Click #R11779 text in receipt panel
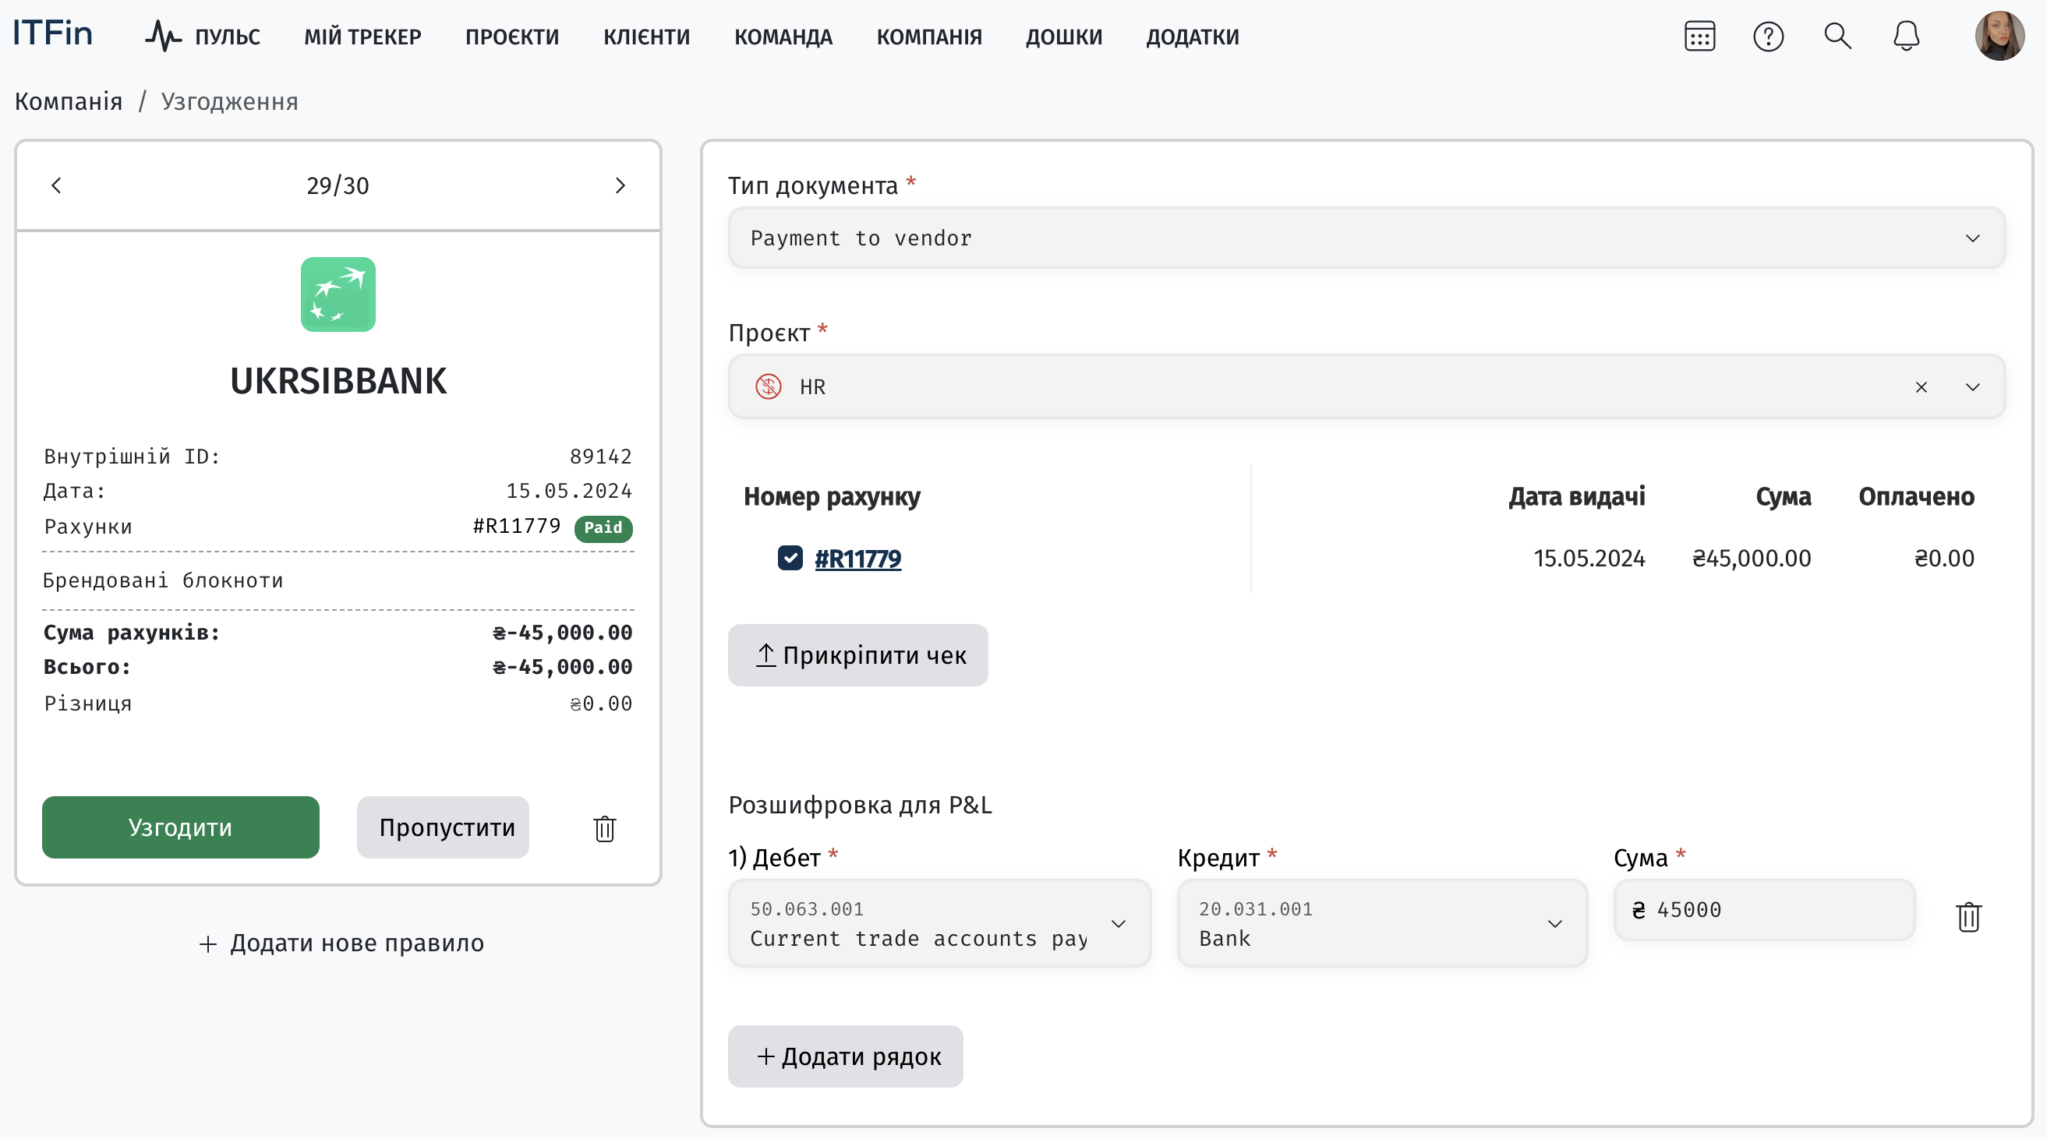Screen dimensions: 2047x1139 [x=517, y=526]
